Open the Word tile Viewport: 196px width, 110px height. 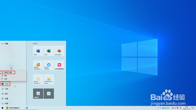(x=38, y=51)
